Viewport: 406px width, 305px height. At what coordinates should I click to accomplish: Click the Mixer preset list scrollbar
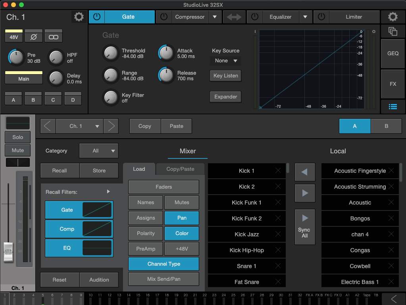[x=287, y=168]
